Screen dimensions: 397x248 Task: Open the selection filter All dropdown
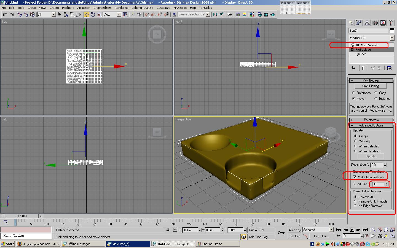47,14
